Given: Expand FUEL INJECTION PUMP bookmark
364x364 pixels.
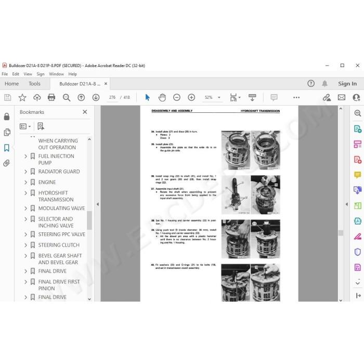Looking at the screenshot, I should (26, 156).
